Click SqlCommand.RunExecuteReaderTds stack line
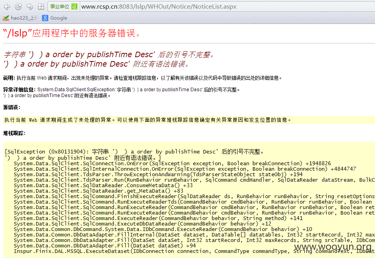This screenshot has height=258, width=375. (194, 202)
